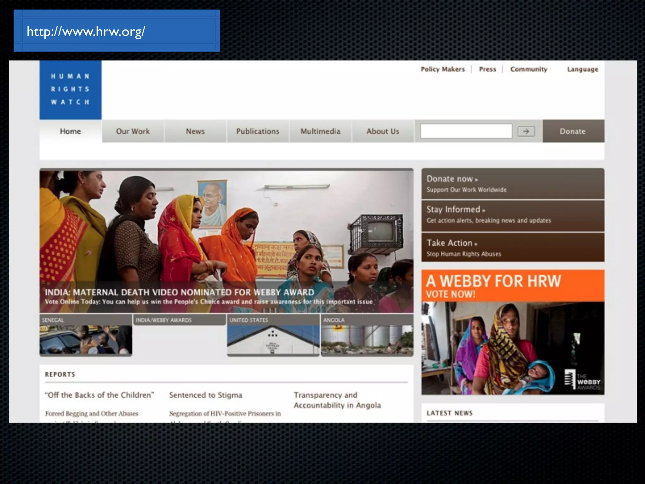645x484 pixels.
Task: Click "Vote Online Today" caption text
Action: tap(208, 302)
